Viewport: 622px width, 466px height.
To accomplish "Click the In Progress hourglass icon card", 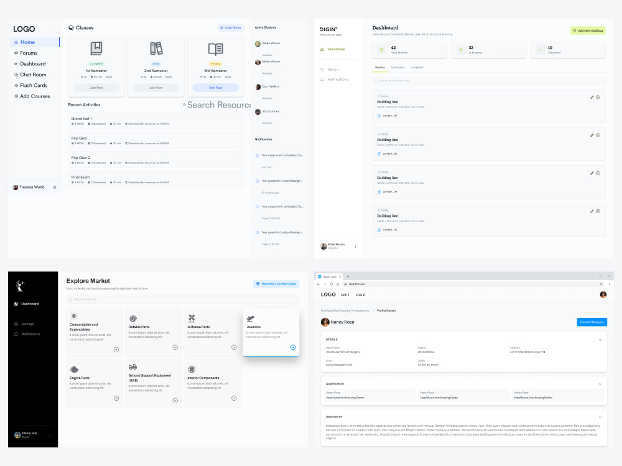I will [x=461, y=50].
